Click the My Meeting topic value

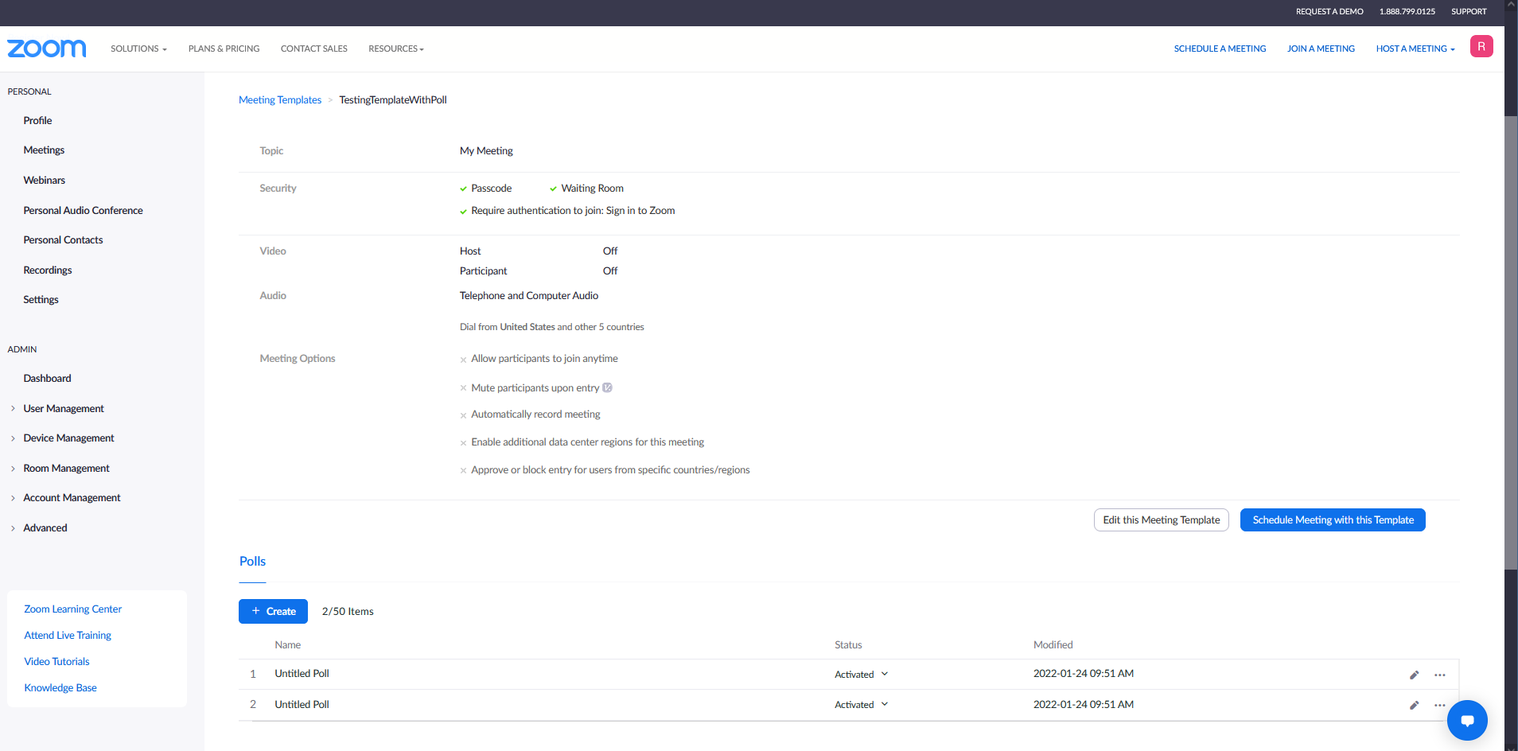(486, 151)
